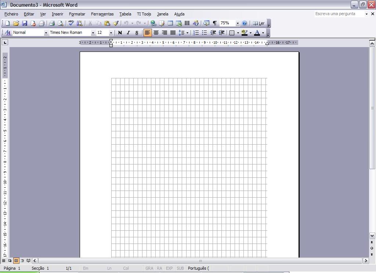The image size is (376, 273).
Task: Click the Save document icon
Action: [25, 23]
